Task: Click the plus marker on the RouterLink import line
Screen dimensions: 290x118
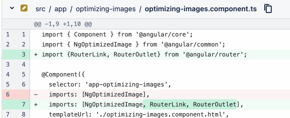Action: pos(36,55)
